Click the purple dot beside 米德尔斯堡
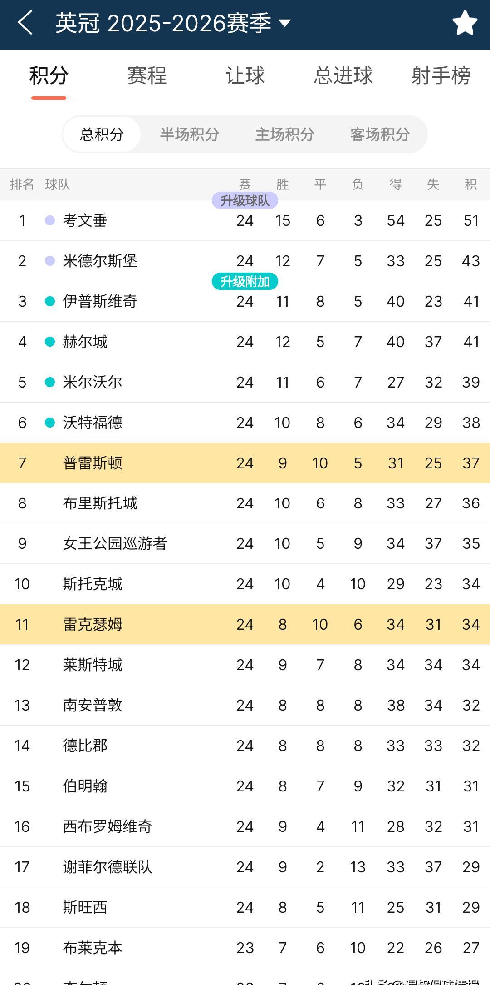 pyautogui.click(x=51, y=261)
